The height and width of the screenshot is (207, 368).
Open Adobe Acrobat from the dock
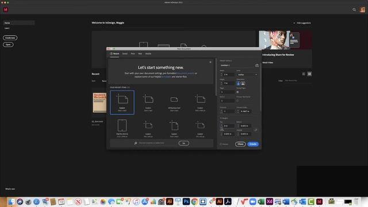point(228,202)
